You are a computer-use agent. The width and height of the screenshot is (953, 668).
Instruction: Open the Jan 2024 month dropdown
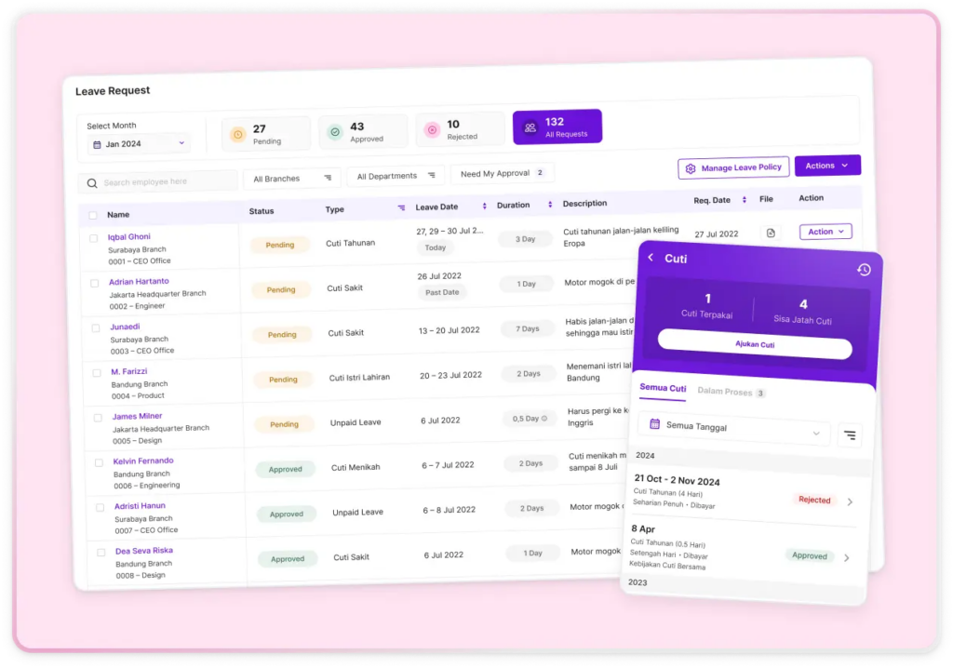139,144
